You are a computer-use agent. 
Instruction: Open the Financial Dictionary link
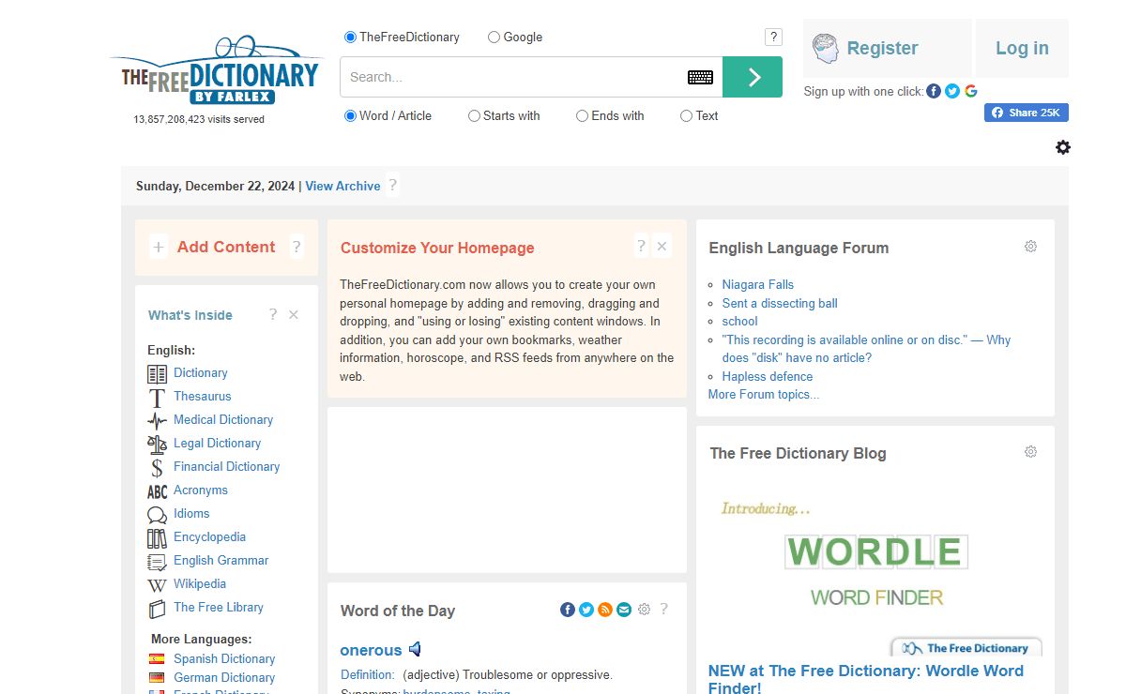[x=226, y=466]
